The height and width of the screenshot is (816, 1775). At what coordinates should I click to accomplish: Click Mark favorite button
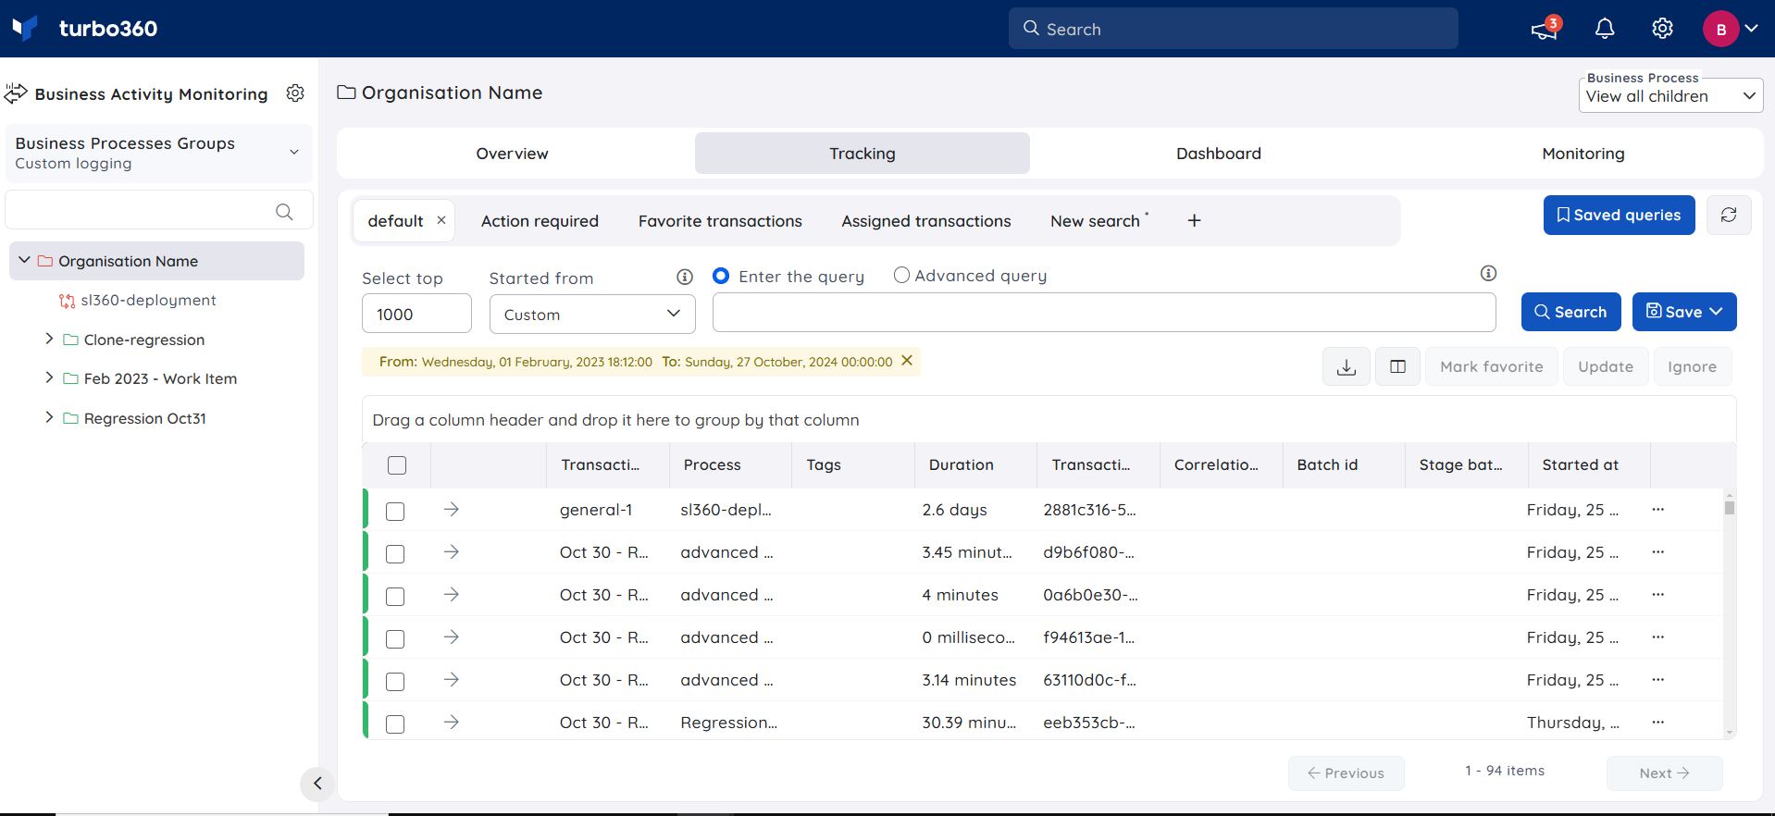[1491, 366]
